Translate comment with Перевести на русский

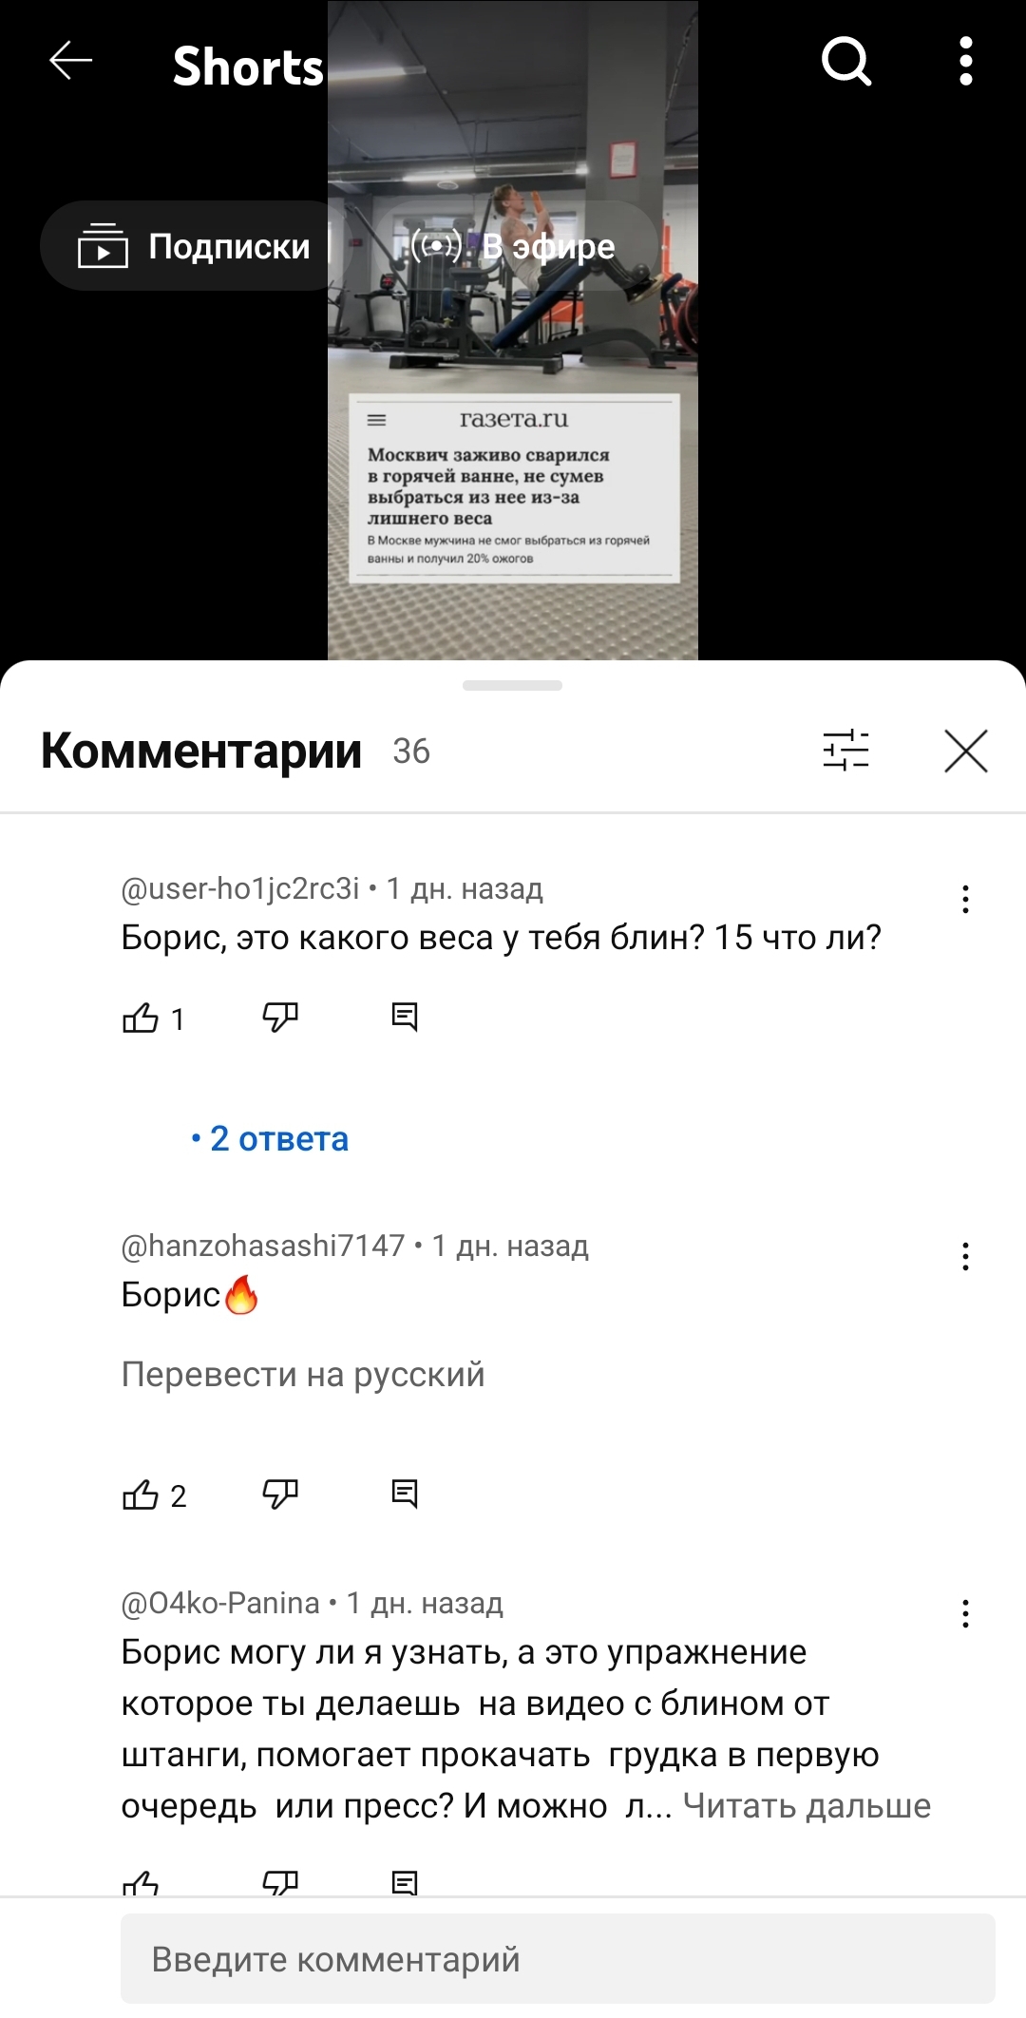[303, 1375]
